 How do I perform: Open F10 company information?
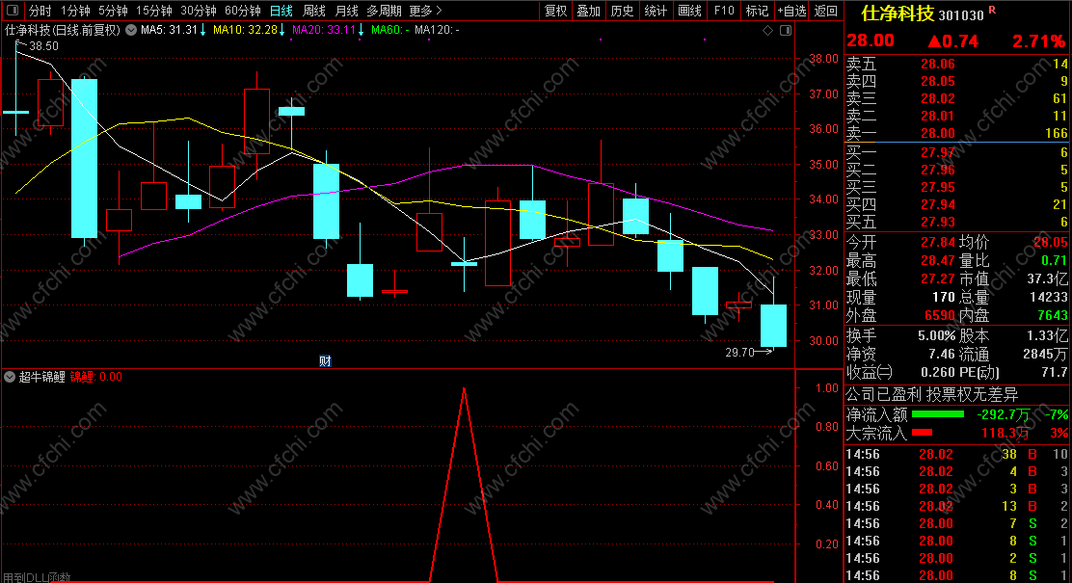(x=724, y=11)
